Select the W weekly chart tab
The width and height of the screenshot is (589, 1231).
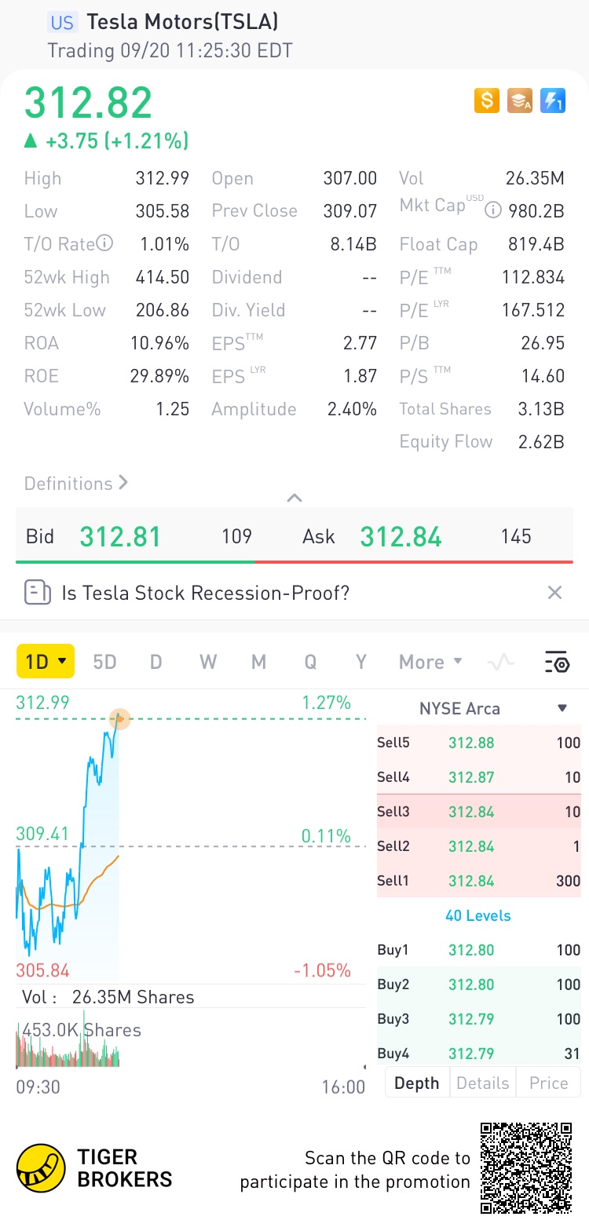(207, 662)
